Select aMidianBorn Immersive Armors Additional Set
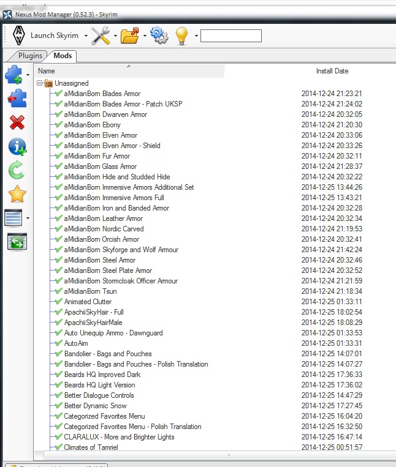This screenshot has width=396, height=467. click(129, 187)
